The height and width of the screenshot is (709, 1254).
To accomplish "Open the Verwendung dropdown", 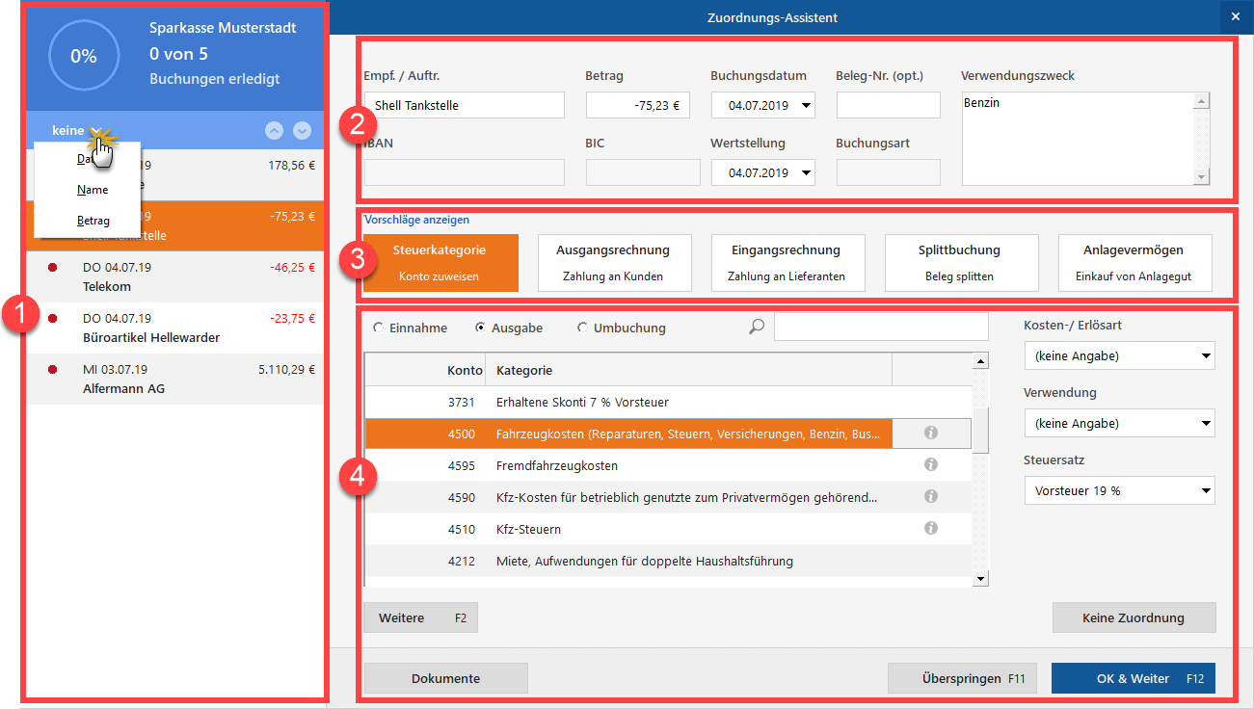I will coord(1119,423).
